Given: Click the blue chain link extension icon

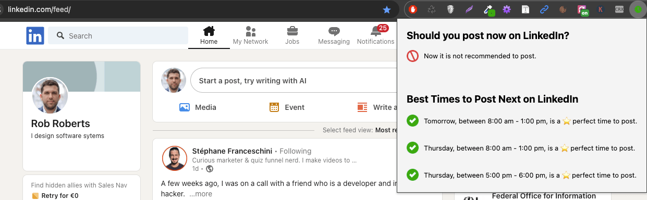Looking at the screenshot, I should click(544, 9).
